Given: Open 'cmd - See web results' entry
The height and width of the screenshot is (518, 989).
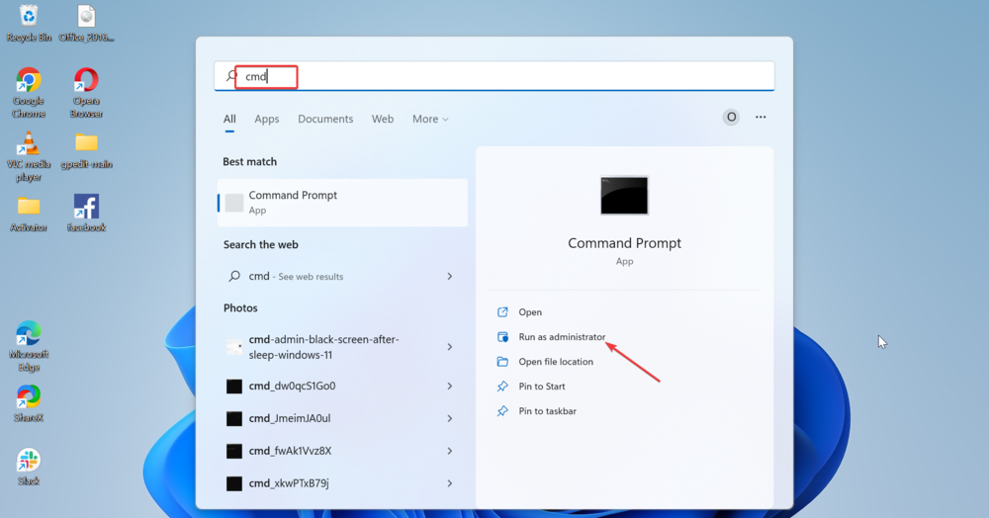Looking at the screenshot, I should click(341, 276).
